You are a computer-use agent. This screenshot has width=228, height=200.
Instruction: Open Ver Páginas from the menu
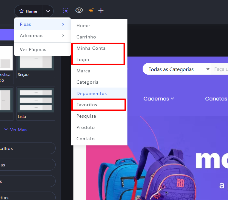tap(33, 49)
